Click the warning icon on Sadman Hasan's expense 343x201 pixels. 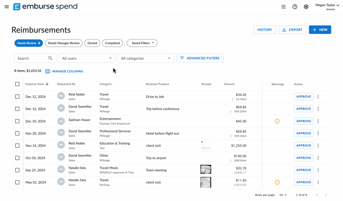[277, 121]
